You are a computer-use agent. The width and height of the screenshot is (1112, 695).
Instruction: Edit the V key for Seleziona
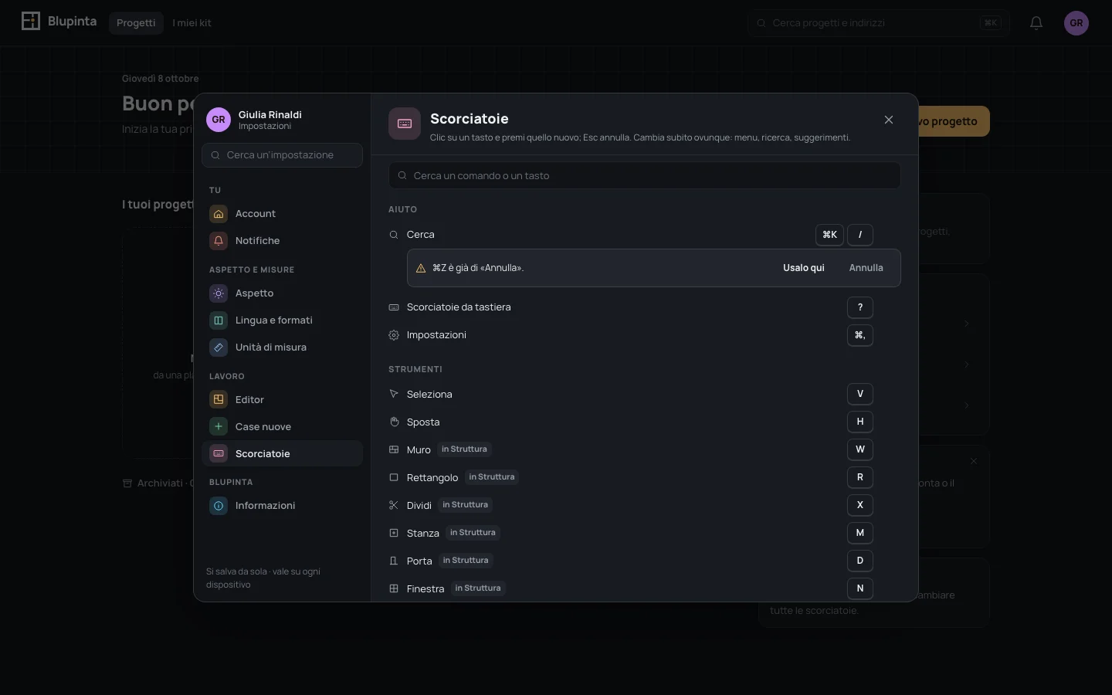[x=860, y=394]
